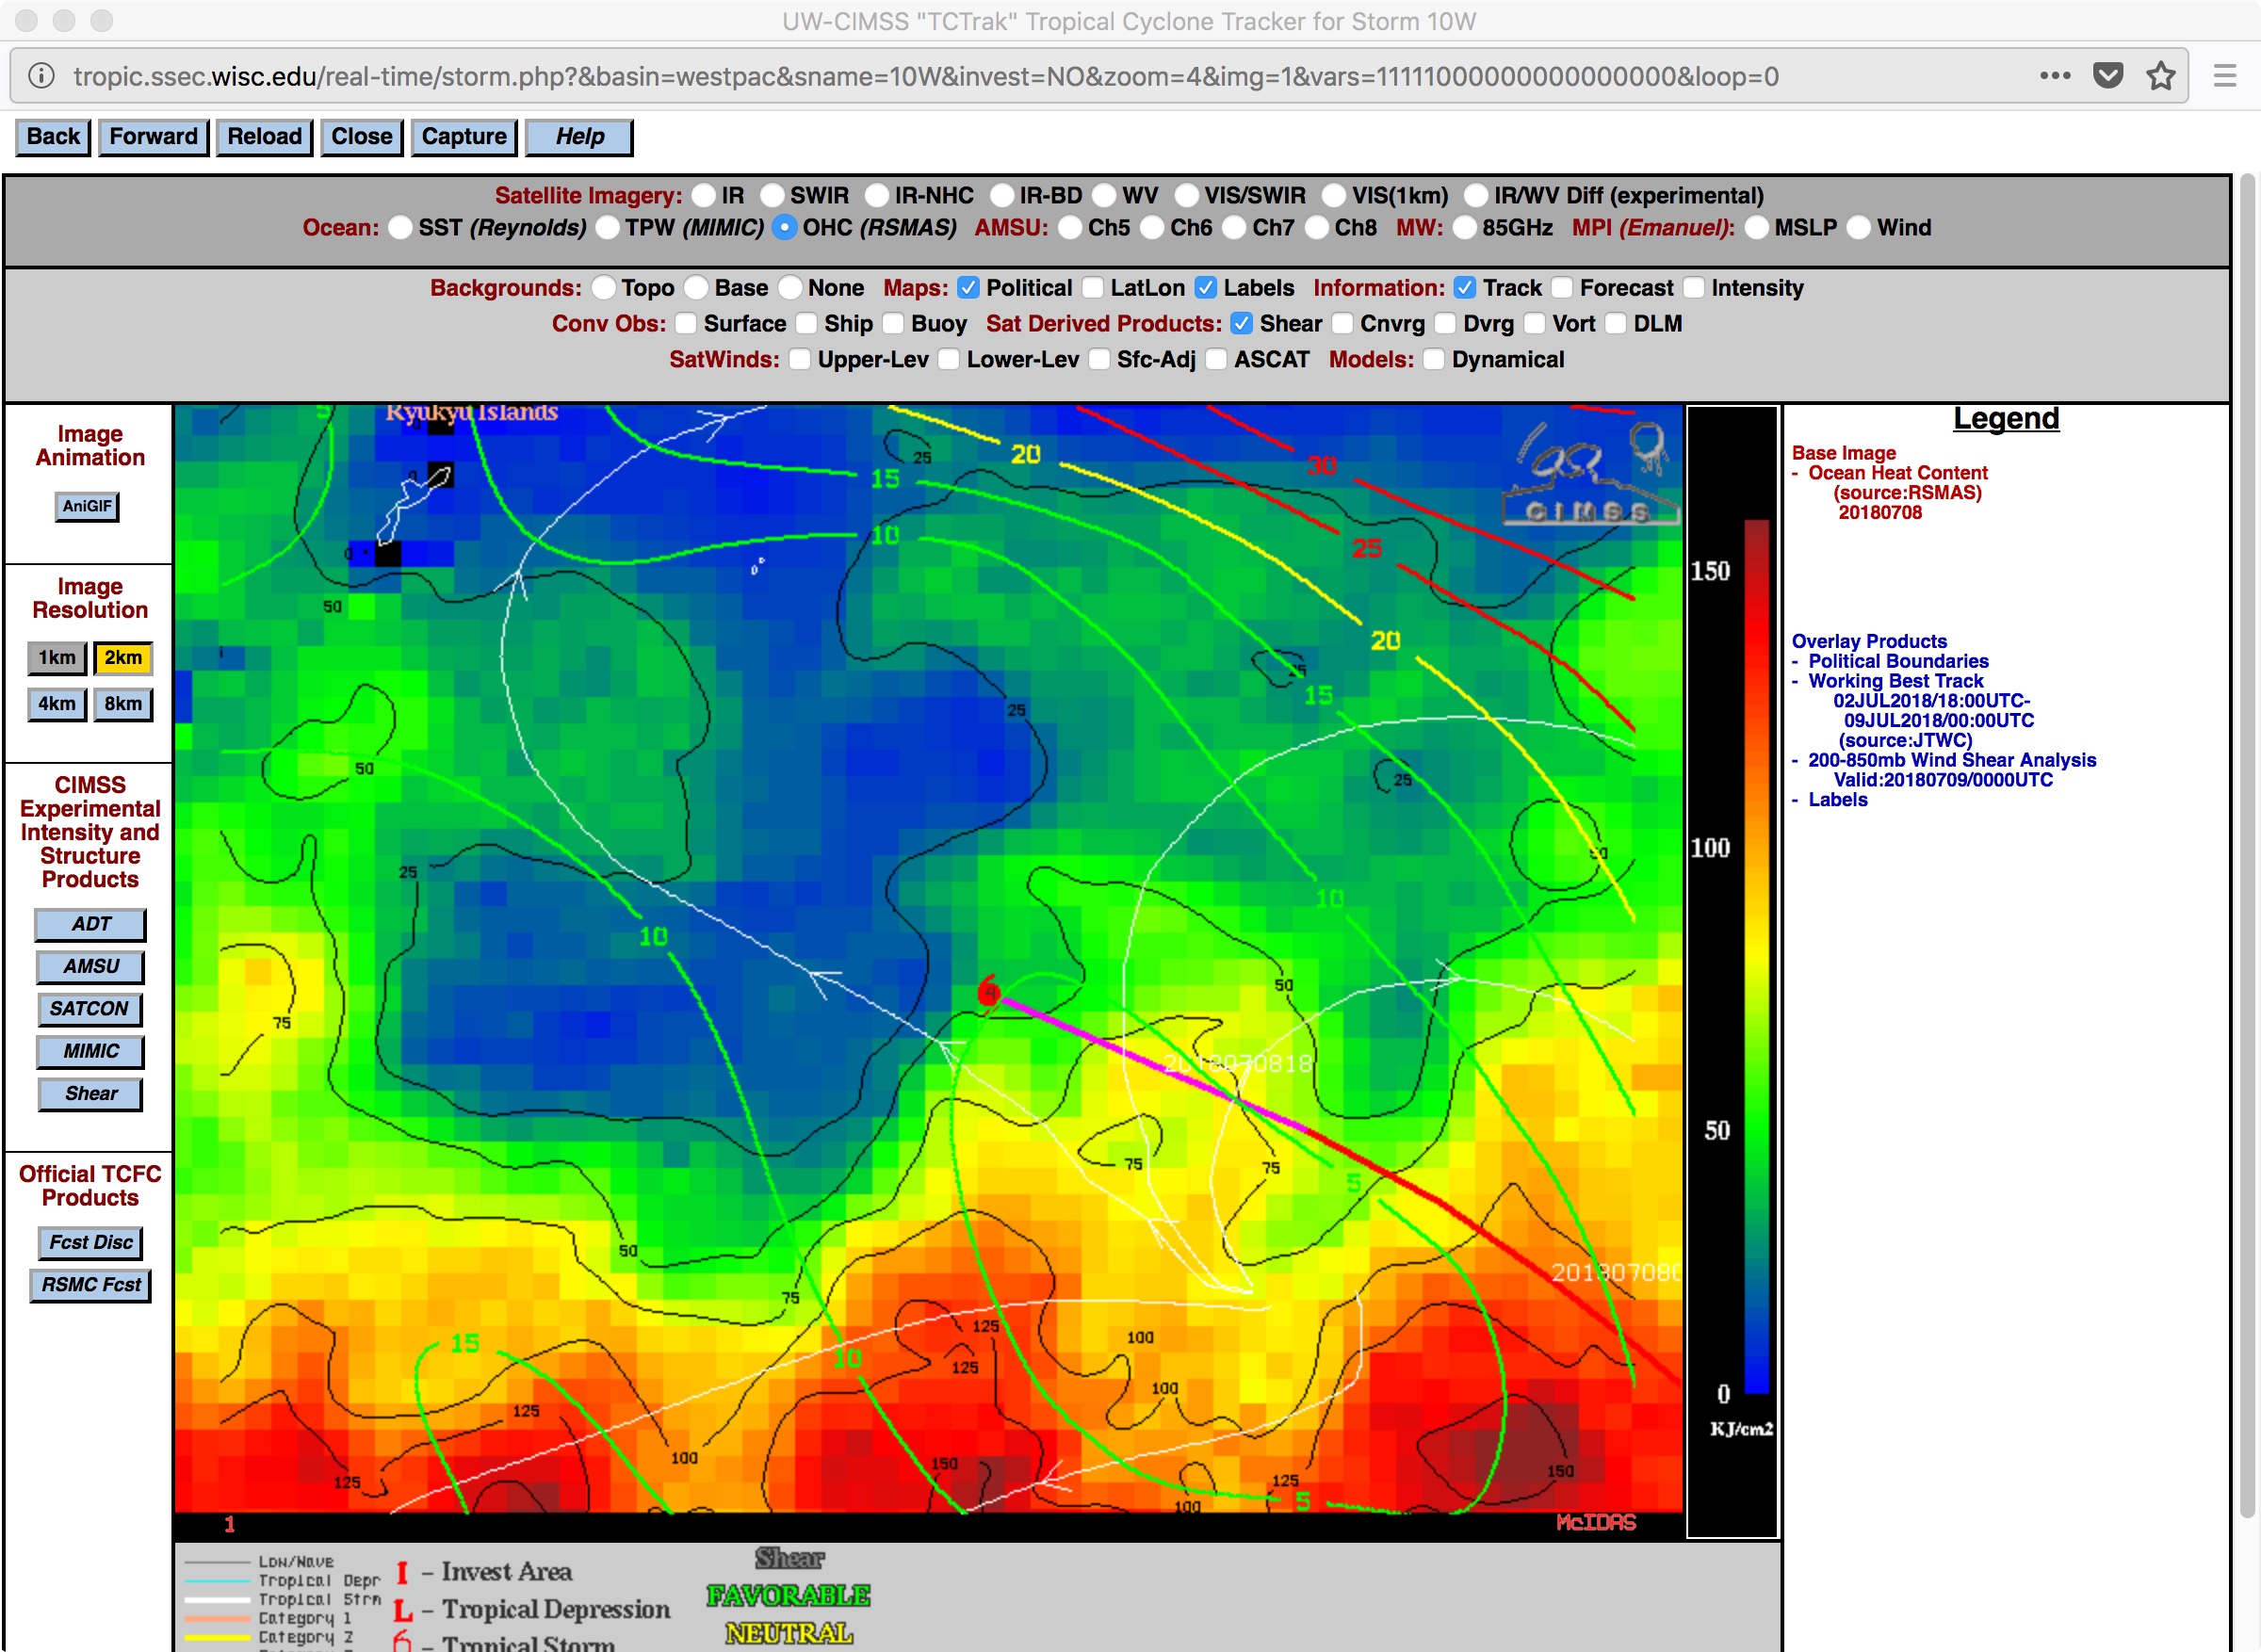The width and height of the screenshot is (2261, 1652).
Task: Open the page actions three-dot menu
Action: click(x=2055, y=76)
